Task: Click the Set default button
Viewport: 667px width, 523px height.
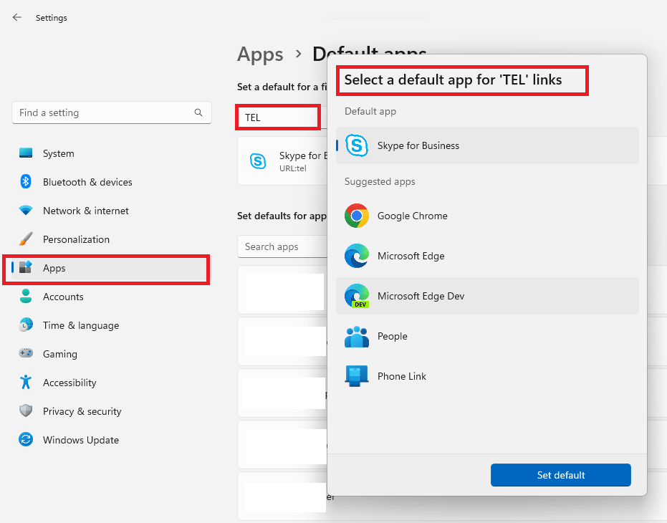Action: coord(561,475)
